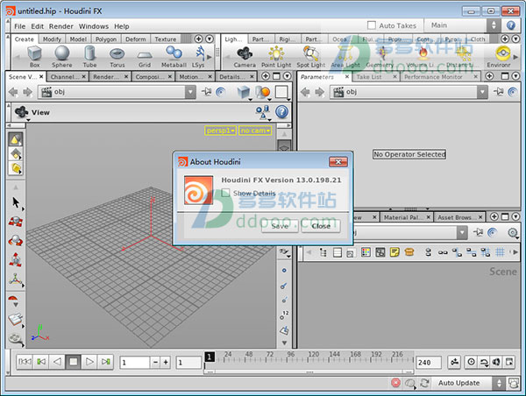Image resolution: width=526 pixels, height=396 pixels.
Task: Toggle the grid display icon in network toolbar
Action: 500,252
